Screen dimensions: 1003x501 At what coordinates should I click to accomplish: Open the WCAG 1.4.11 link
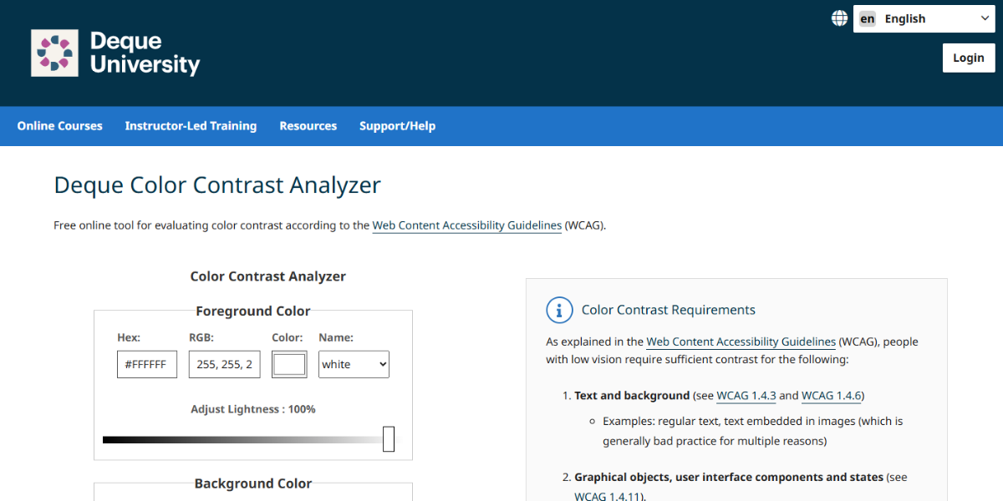(x=608, y=495)
